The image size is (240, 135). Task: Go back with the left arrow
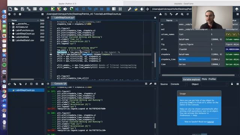click(142, 9)
